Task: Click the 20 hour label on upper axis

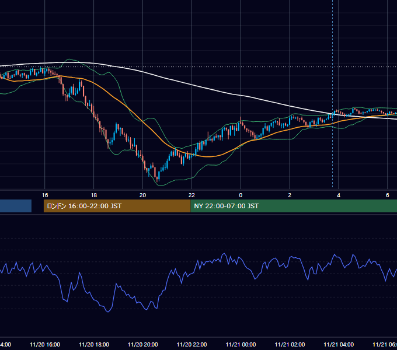Action: [x=143, y=195]
